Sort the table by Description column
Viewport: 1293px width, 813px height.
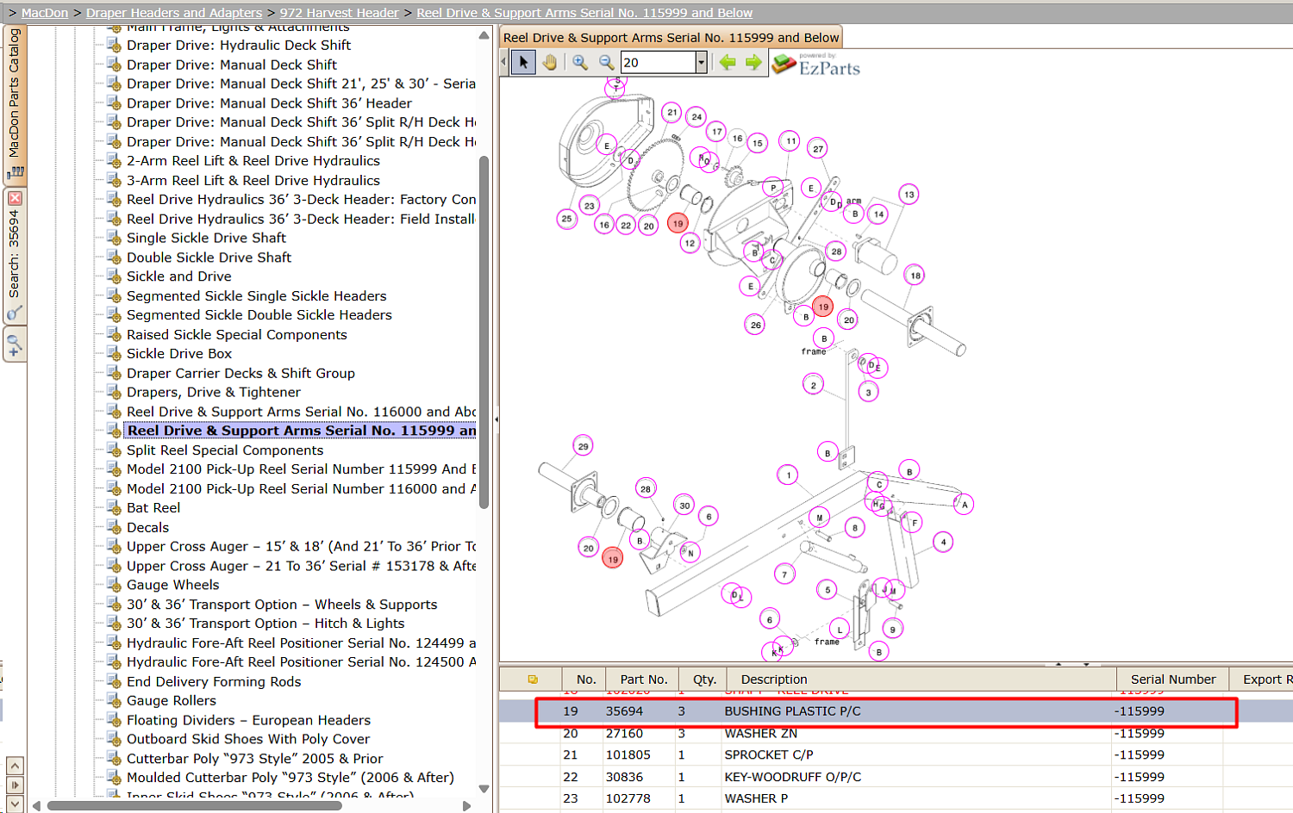[922, 680]
